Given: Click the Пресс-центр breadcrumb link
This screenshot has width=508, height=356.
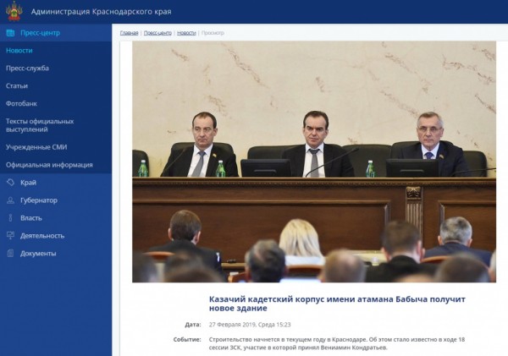Looking at the screenshot, I should pyautogui.click(x=157, y=33).
